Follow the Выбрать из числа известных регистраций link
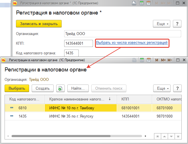Viewport: 188px width, 144px height. [x=132, y=43]
